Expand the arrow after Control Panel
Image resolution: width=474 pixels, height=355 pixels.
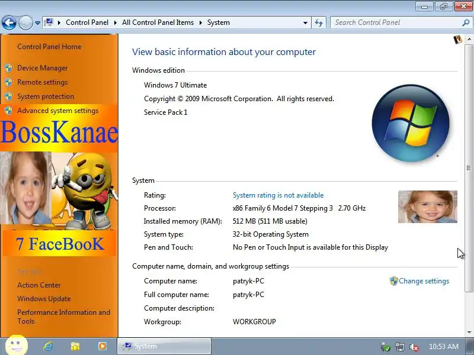(115, 22)
